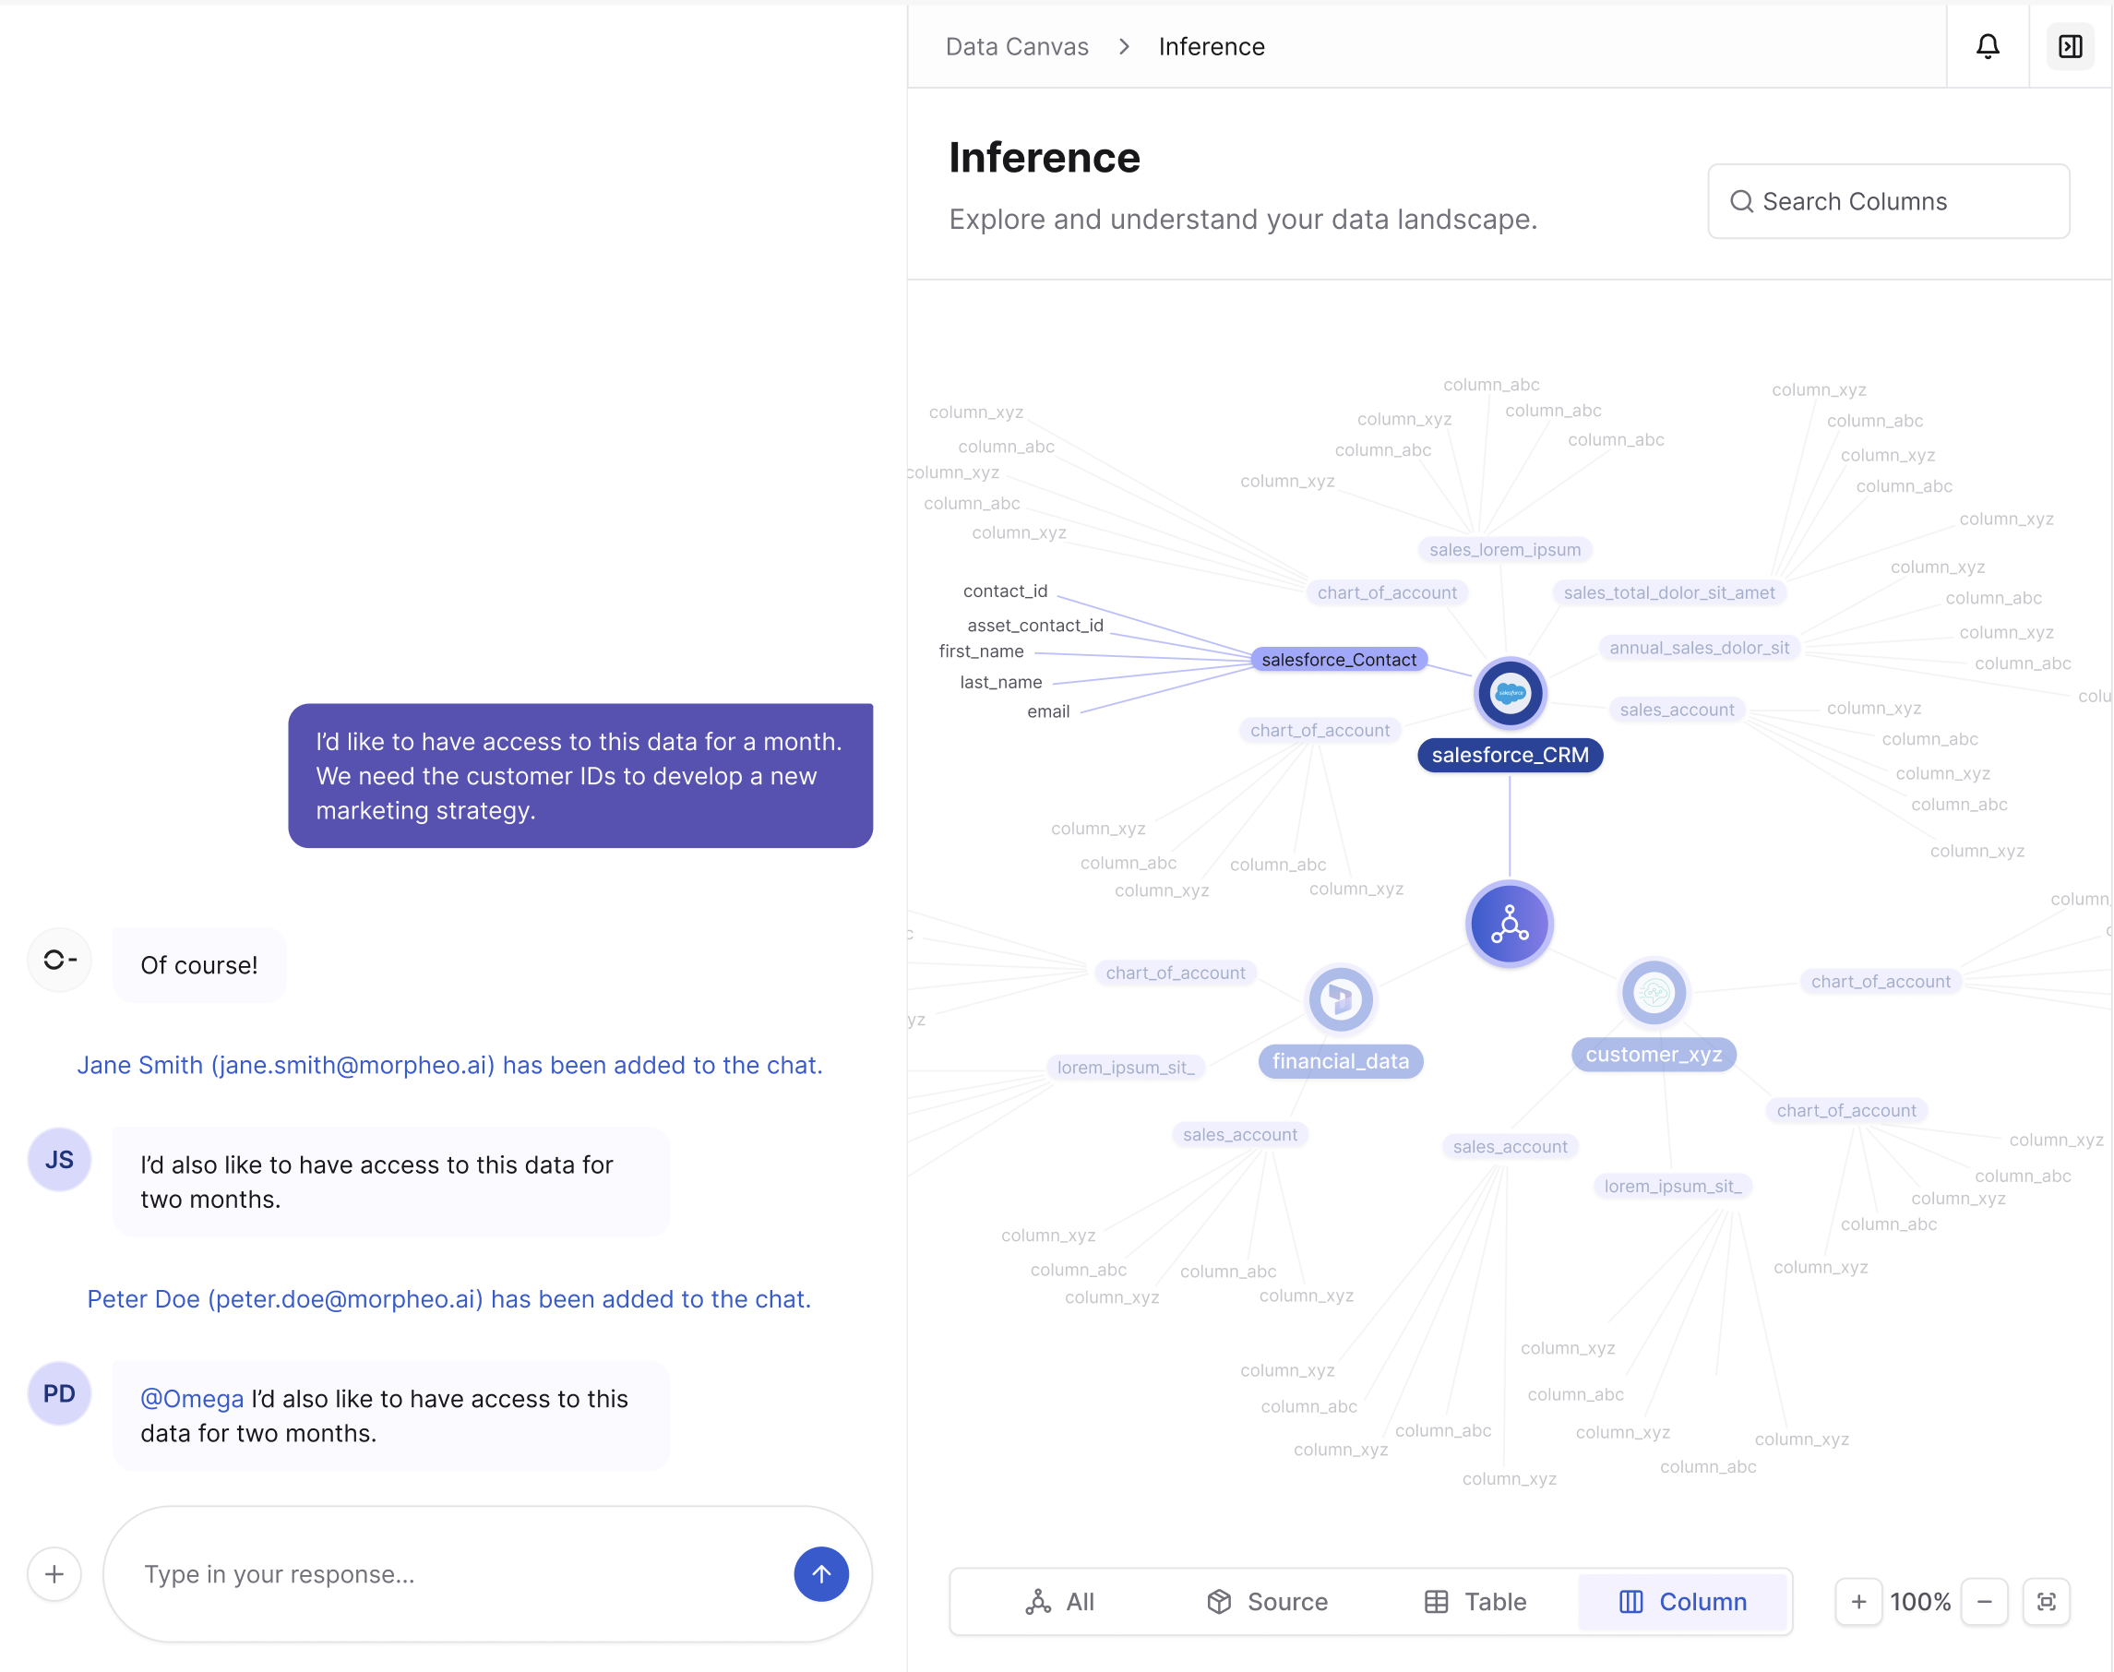The height and width of the screenshot is (1672, 2114).
Task: Select the Column view tab
Action: (x=1682, y=1602)
